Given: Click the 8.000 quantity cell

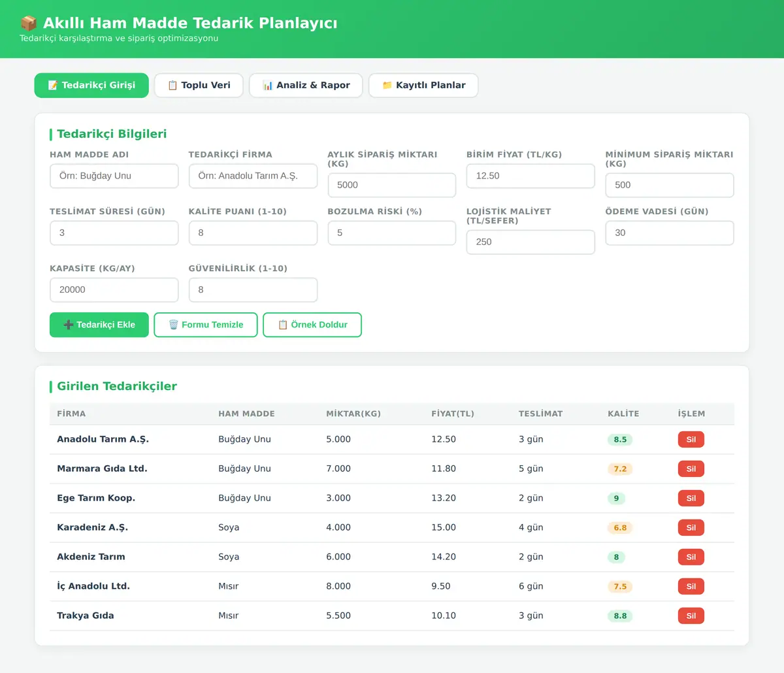Looking at the screenshot, I should 338,586.
